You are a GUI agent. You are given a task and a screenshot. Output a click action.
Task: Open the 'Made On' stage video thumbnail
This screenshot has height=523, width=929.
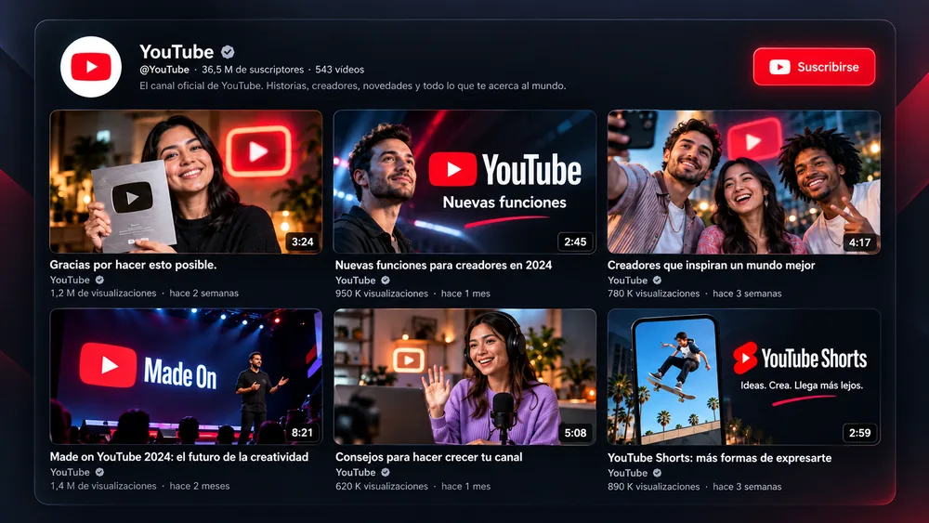[x=186, y=377]
